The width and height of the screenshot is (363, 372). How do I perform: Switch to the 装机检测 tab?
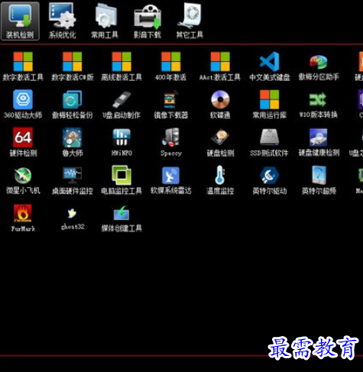click(x=20, y=21)
